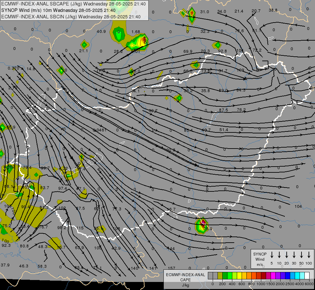This screenshot has width=315, height=290.
Task: Click the CAPE cell right of 1.68
Action: pyautogui.click(x=139, y=42)
